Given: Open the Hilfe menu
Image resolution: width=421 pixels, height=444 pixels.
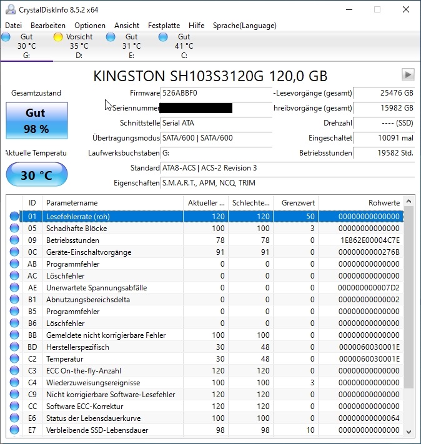Looking at the screenshot, I should [x=196, y=26].
